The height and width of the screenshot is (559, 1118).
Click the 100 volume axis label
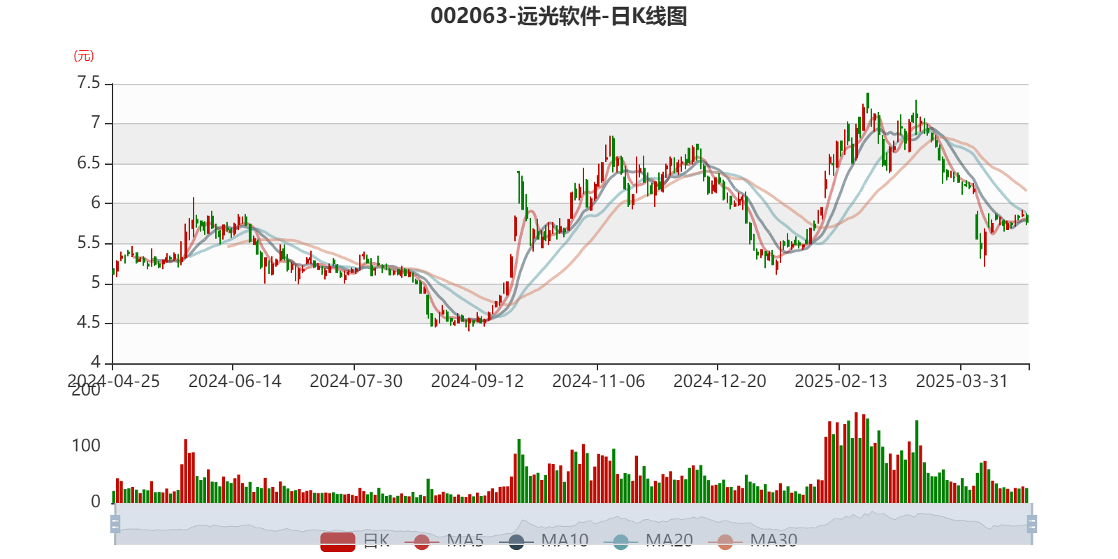(86, 446)
